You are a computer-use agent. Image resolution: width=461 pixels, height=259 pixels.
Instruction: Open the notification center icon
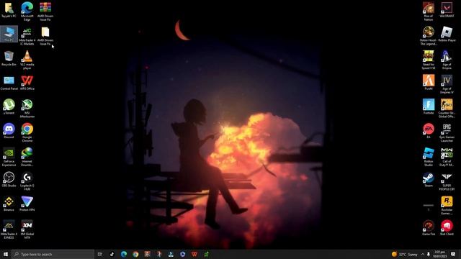pyautogui.click(x=453, y=254)
